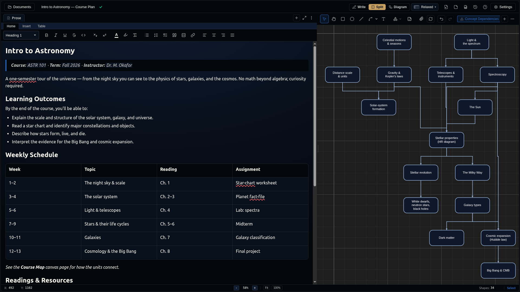Reset zoom to 100%

(x=277, y=288)
